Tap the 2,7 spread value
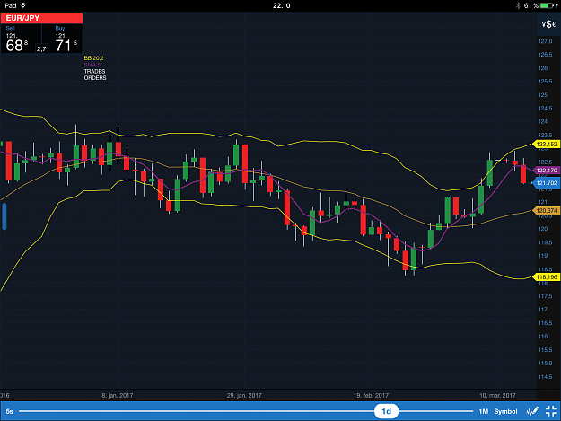Viewport: 561px width, 421px height. (x=41, y=48)
